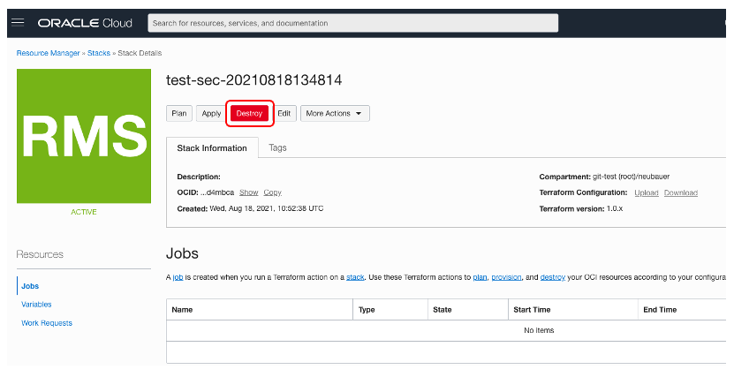Show the full OCID value
This screenshot has height=392, width=734.
pyautogui.click(x=248, y=192)
